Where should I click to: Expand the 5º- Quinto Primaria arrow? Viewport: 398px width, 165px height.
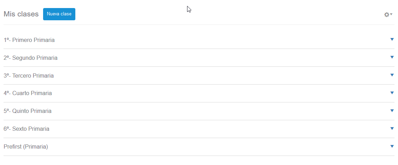click(392, 111)
